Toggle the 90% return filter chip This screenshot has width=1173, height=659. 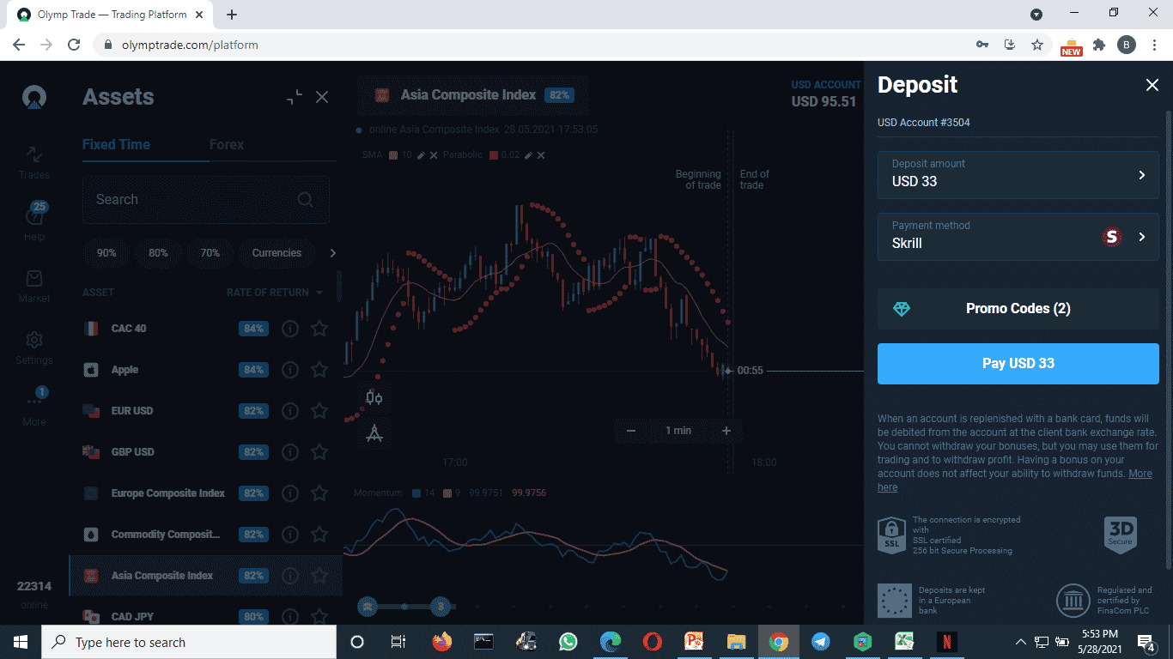pyautogui.click(x=106, y=253)
